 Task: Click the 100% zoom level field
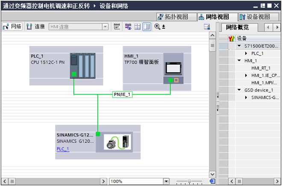(x=136, y=181)
